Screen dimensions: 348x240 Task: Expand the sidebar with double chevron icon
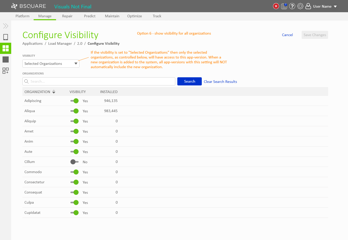point(6,26)
